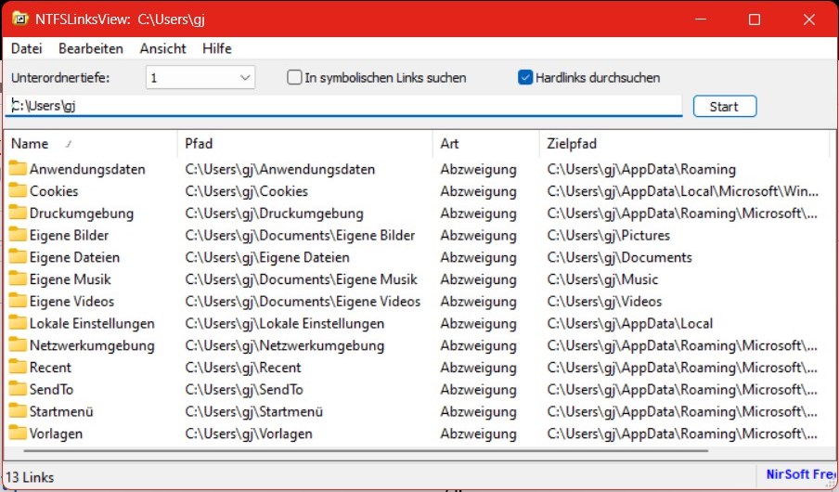
Task: Select the Vorlagen name entry
Action: 56,434
